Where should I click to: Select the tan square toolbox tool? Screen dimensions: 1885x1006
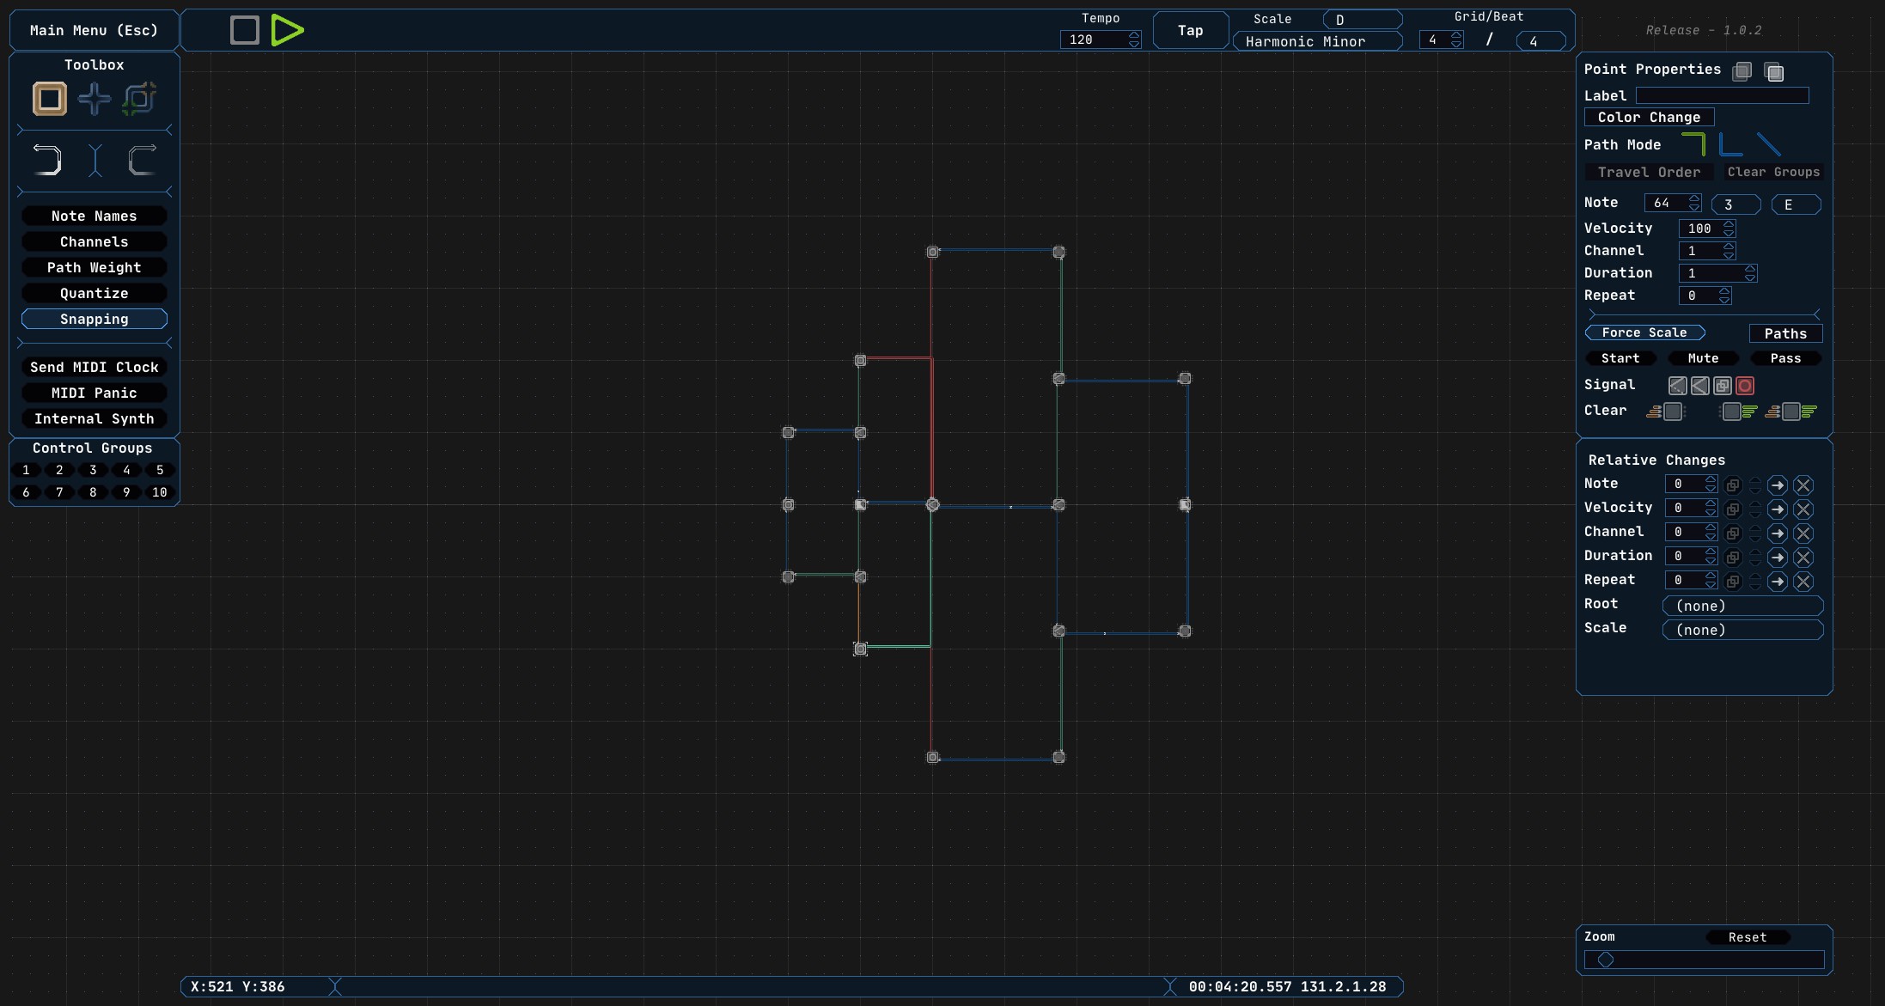(50, 99)
